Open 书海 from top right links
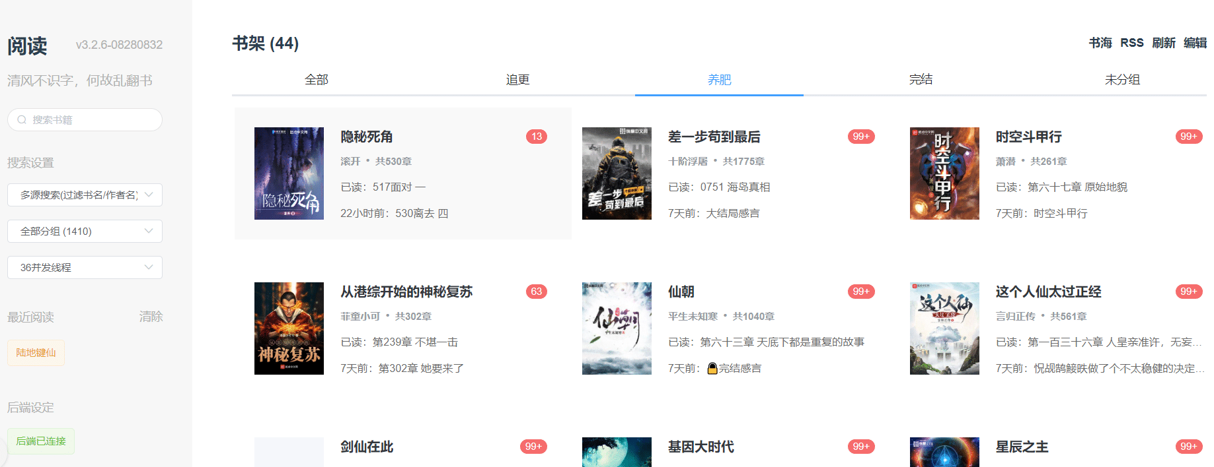Viewport: 1214px width, 467px height. click(x=1100, y=43)
